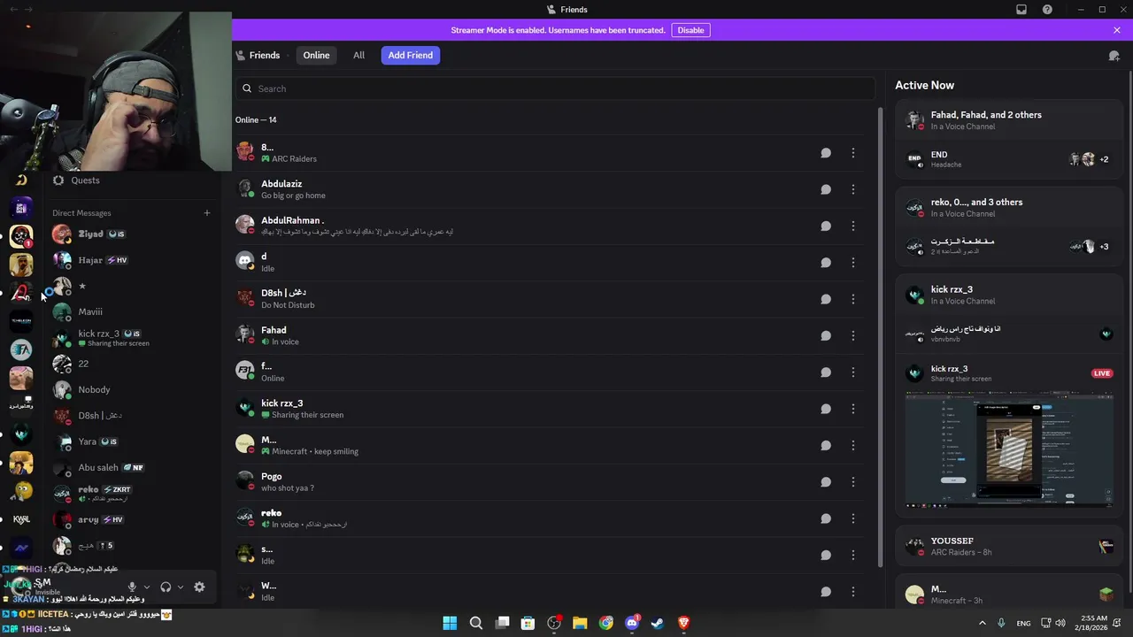Image resolution: width=1133 pixels, height=637 pixels.
Task: Switch to the Online friends tab
Action: pos(316,55)
